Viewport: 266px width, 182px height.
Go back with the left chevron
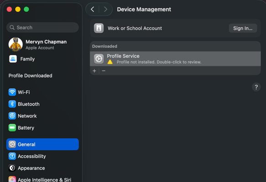click(93, 9)
